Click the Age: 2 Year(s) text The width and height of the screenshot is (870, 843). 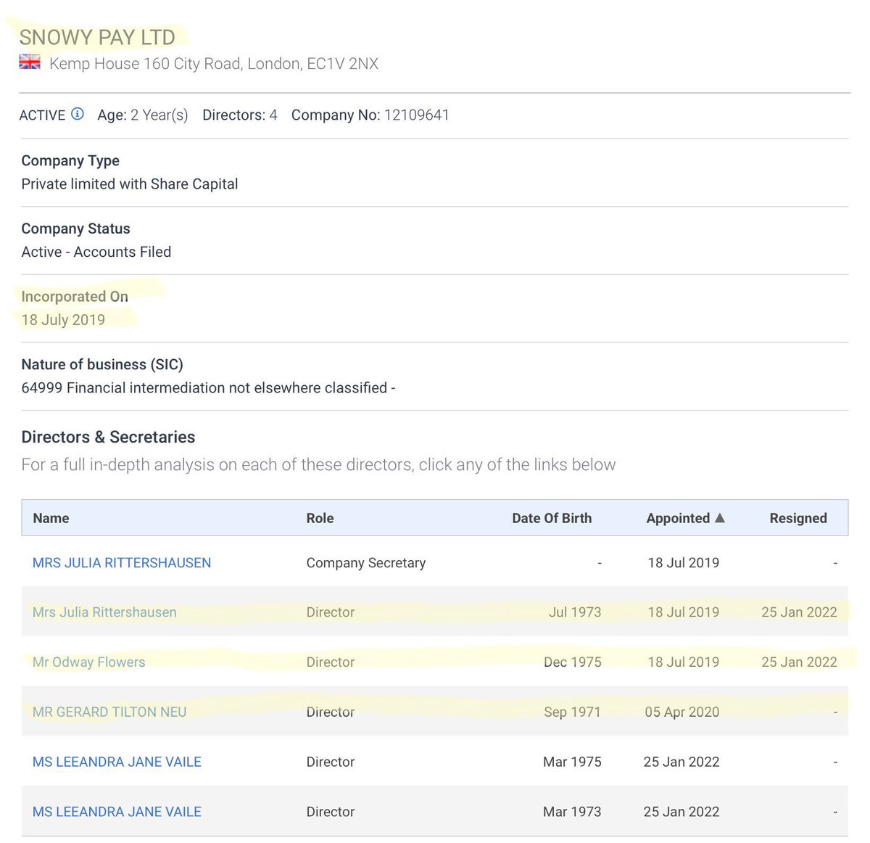tap(143, 115)
